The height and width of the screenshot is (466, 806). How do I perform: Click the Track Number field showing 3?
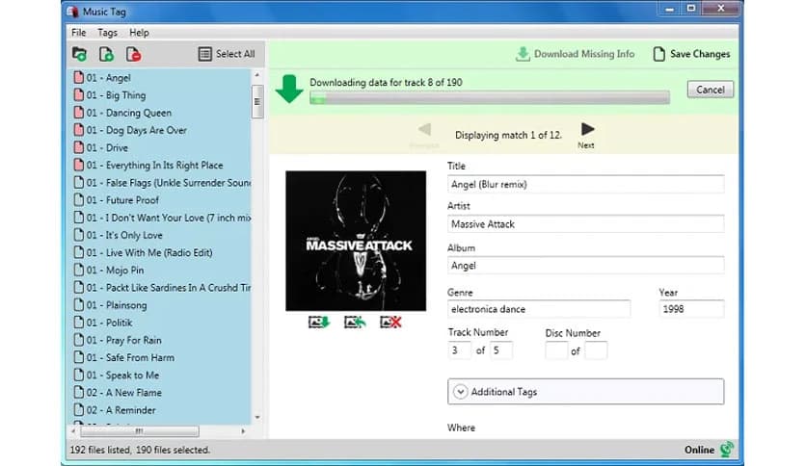(x=459, y=350)
